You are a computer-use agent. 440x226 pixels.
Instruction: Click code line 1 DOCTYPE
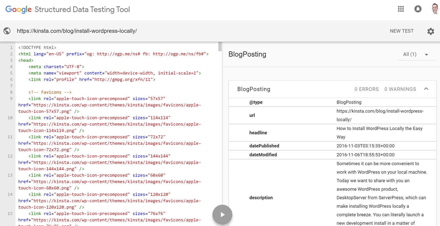point(37,48)
